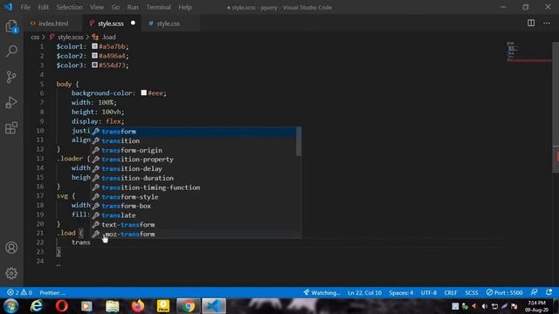This screenshot has height=314, width=559.
Task: Open the editor More Actions ellipsis
Action: (x=547, y=24)
